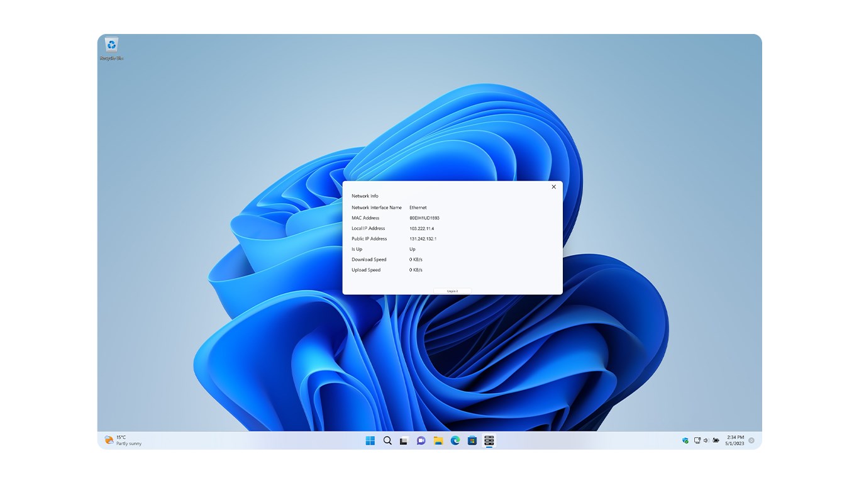Click the MAC Address label
The width and height of the screenshot is (859, 483).
[365, 218]
